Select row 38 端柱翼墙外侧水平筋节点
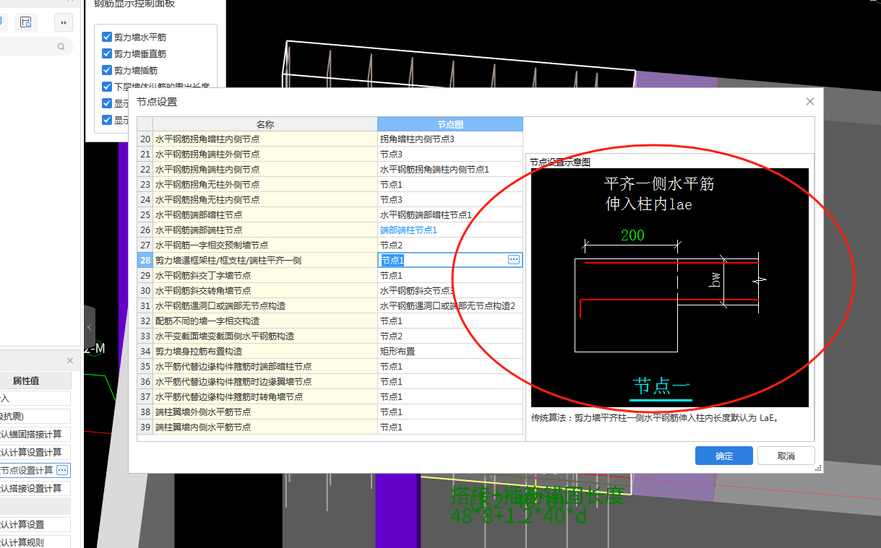Viewport: 881px width, 548px height. pyautogui.click(x=265, y=412)
